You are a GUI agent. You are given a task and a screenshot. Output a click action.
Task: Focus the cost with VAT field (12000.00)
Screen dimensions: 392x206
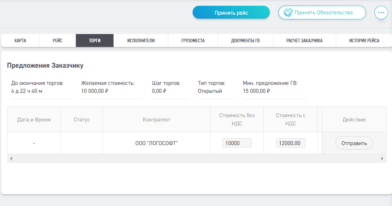click(290, 143)
